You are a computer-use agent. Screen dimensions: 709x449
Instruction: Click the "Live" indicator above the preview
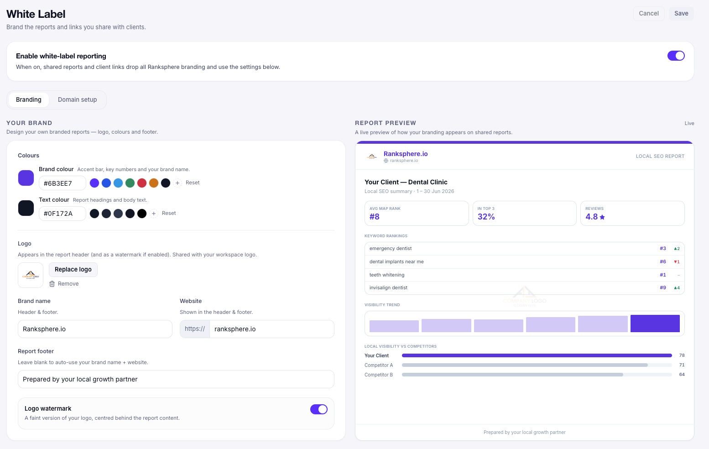(689, 124)
